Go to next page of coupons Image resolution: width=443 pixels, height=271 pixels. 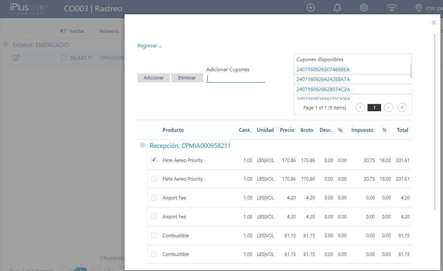click(x=389, y=107)
